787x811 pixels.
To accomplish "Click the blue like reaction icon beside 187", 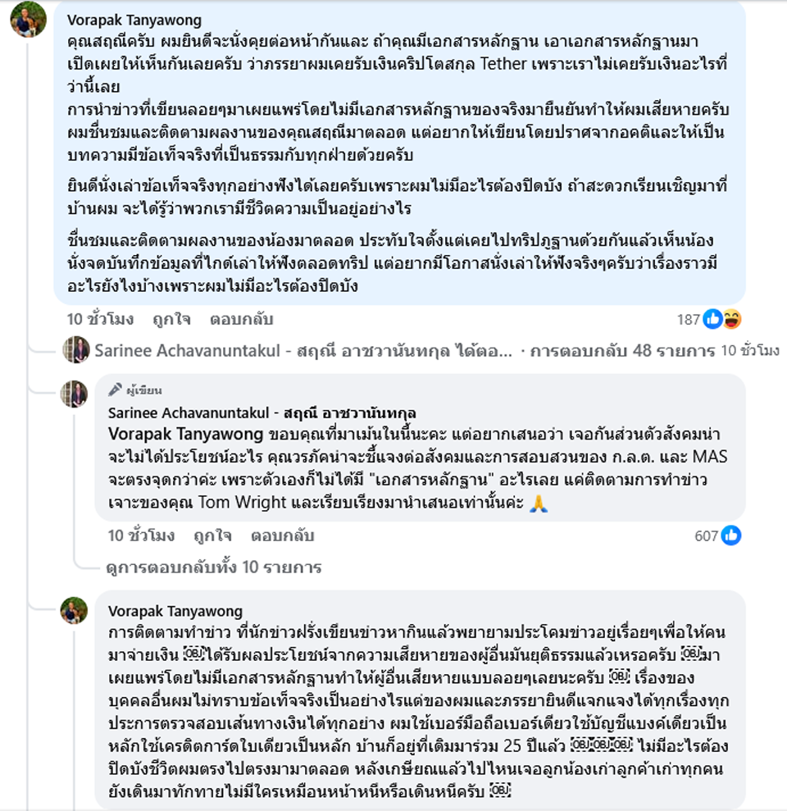I will pos(713,319).
